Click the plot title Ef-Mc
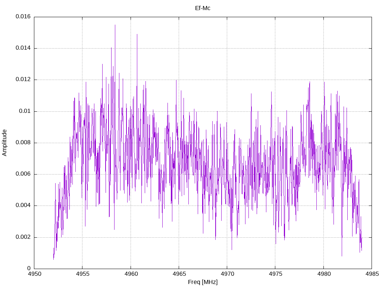This screenshot has height=287, width=382. click(x=203, y=8)
